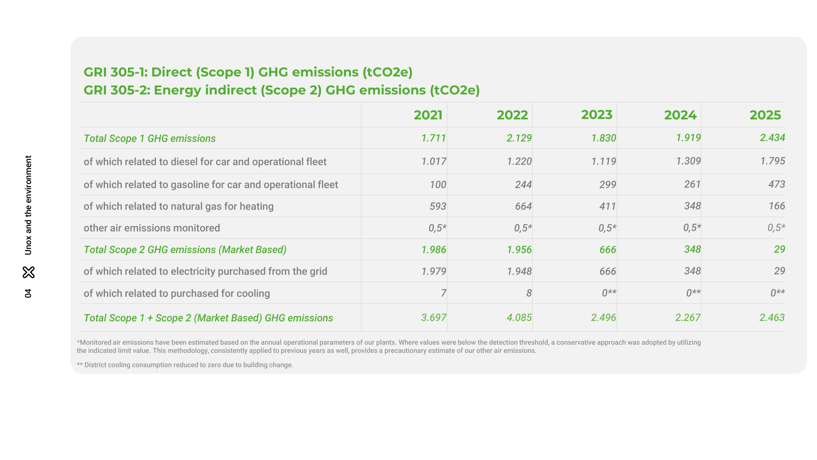Image resolution: width=817 pixels, height=460 pixels.
Task: Click the cooling value 7 for 2021
Action: click(x=443, y=293)
